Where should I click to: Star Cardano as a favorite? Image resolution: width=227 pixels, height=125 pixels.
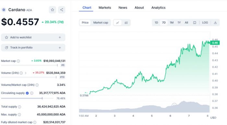tap(53, 10)
